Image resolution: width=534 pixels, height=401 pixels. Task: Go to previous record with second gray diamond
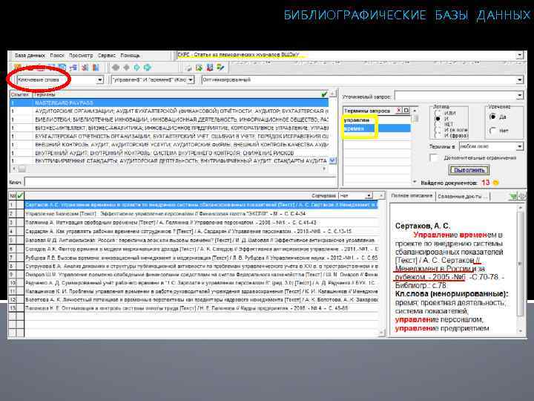[126, 68]
